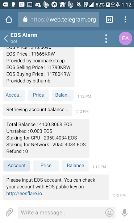This screenshot has width=134, height=223.
Task: Tap the microphone voice message icon
Action: (x=125, y=212)
